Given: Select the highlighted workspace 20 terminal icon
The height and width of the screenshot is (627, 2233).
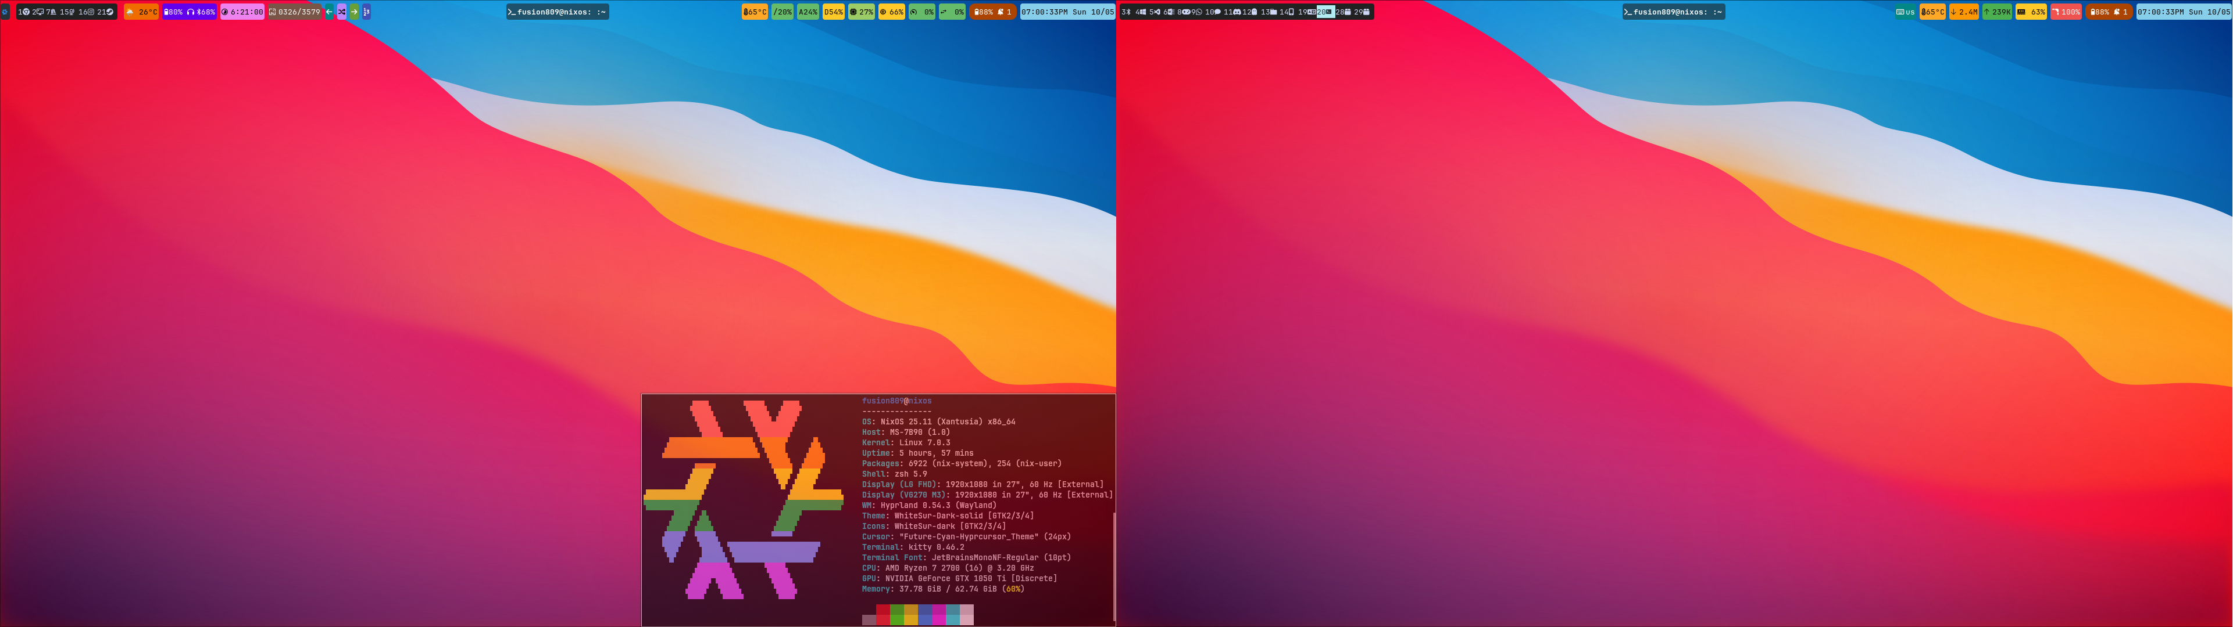Looking at the screenshot, I should pyautogui.click(x=1326, y=12).
